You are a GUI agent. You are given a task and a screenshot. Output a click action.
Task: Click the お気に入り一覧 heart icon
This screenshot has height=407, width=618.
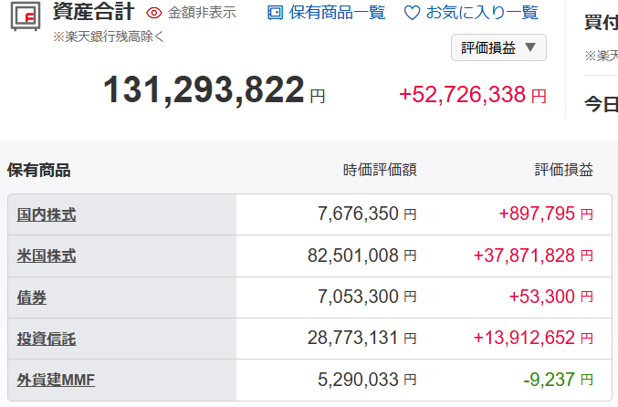coord(413,13)
